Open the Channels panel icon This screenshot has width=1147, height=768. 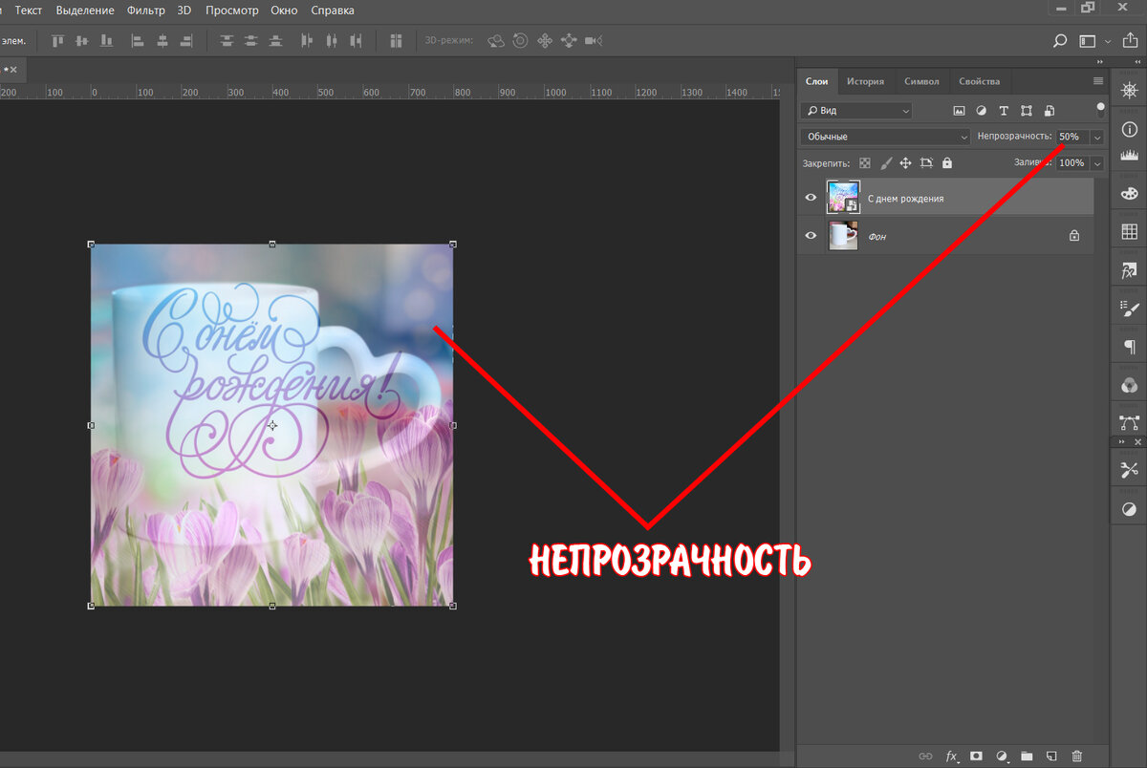coord(1129,385)
